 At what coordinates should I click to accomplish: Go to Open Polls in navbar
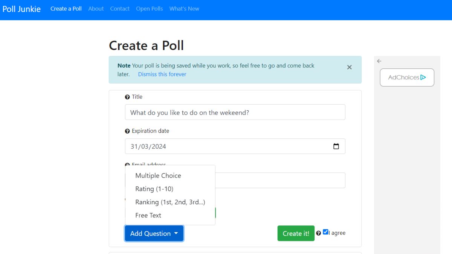pyautogui.click(x=150, y=9)
